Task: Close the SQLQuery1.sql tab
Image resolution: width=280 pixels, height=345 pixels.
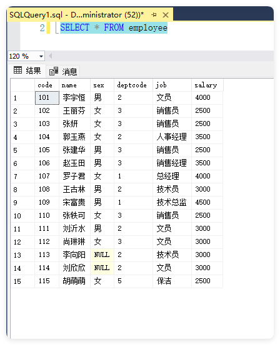Action: tap(166, 15)
